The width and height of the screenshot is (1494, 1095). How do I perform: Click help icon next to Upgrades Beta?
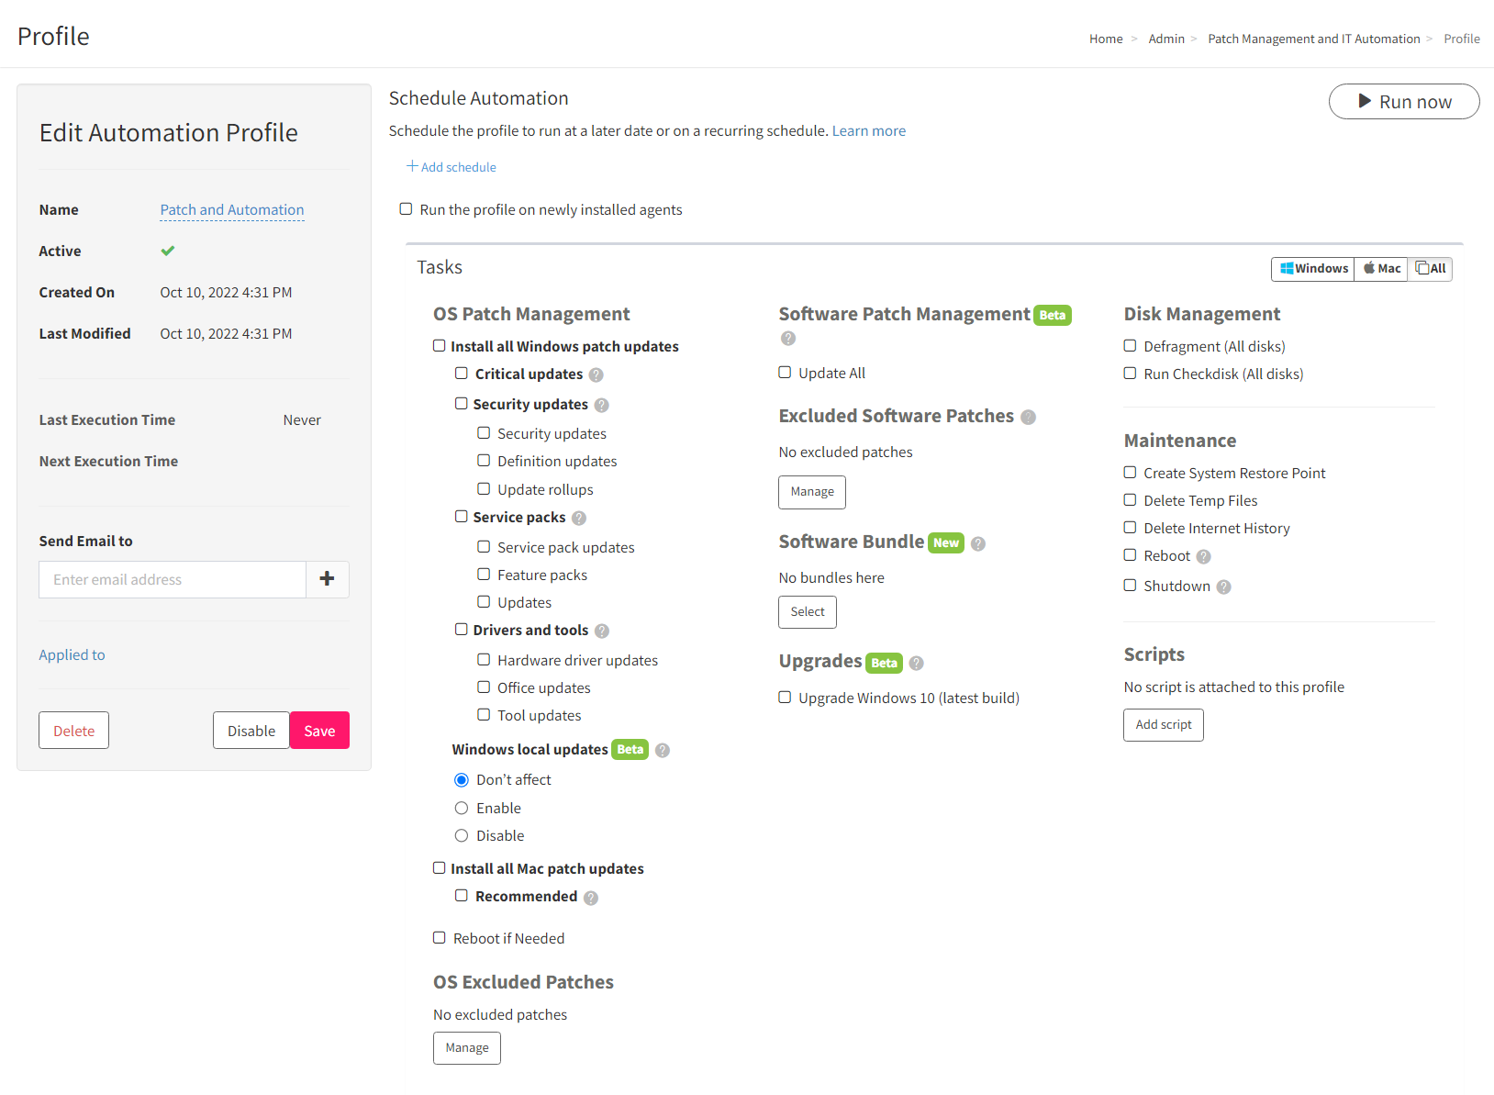[916, 663]
